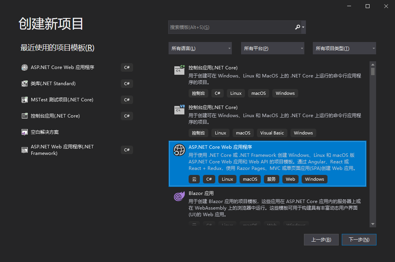This screenshot has height=262, width=395.
Task: Click the ASP.NET Core Web template globe icon
Action: [x=179, y=150]
